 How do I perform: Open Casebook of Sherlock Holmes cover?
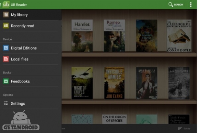point(179,36)
